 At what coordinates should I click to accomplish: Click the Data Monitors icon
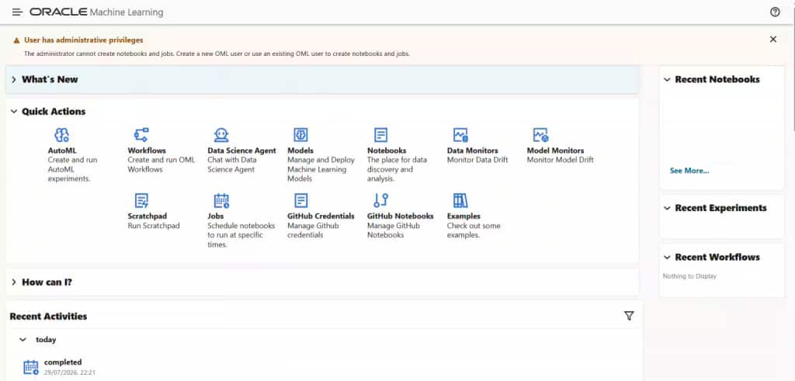point(460,135)
